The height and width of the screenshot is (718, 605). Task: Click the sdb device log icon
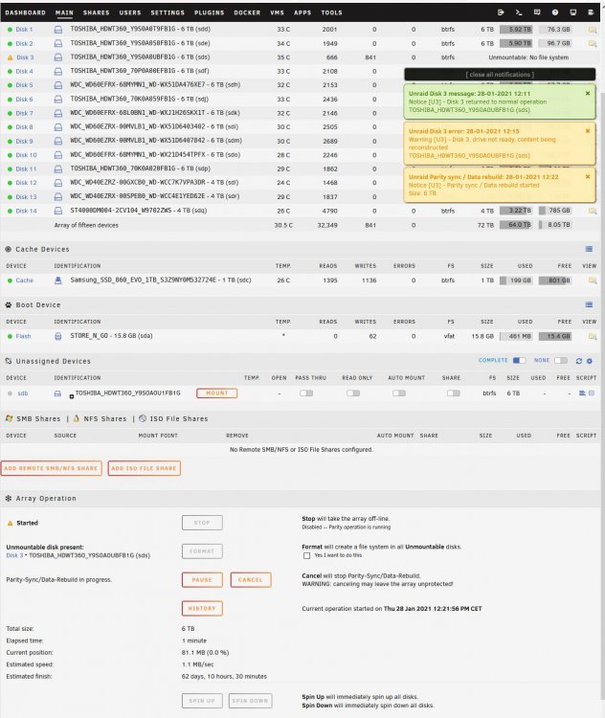[592, 393]
